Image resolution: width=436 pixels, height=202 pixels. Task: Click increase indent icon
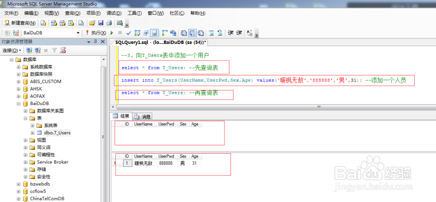[239, 33]
